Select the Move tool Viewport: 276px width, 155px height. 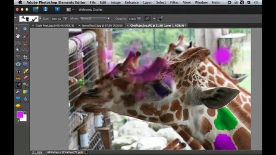pyautogui.click(x=18, y=29)
